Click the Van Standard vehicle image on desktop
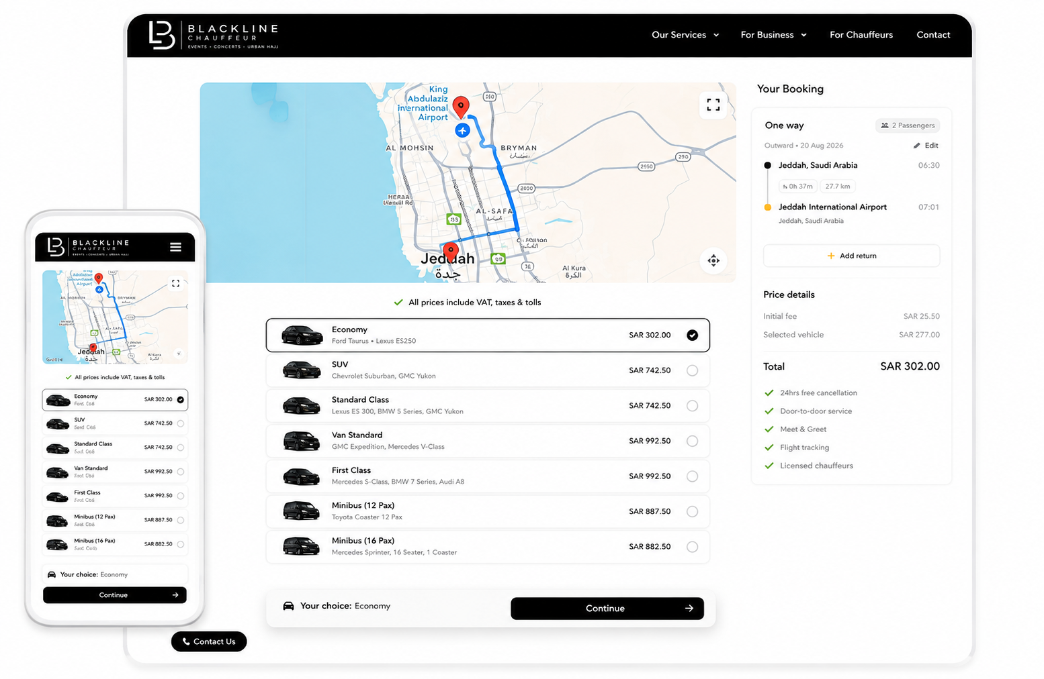Image resolution: width=1044 pixels, height=679 pixels. pyautogui.click(x=302, y=441)
